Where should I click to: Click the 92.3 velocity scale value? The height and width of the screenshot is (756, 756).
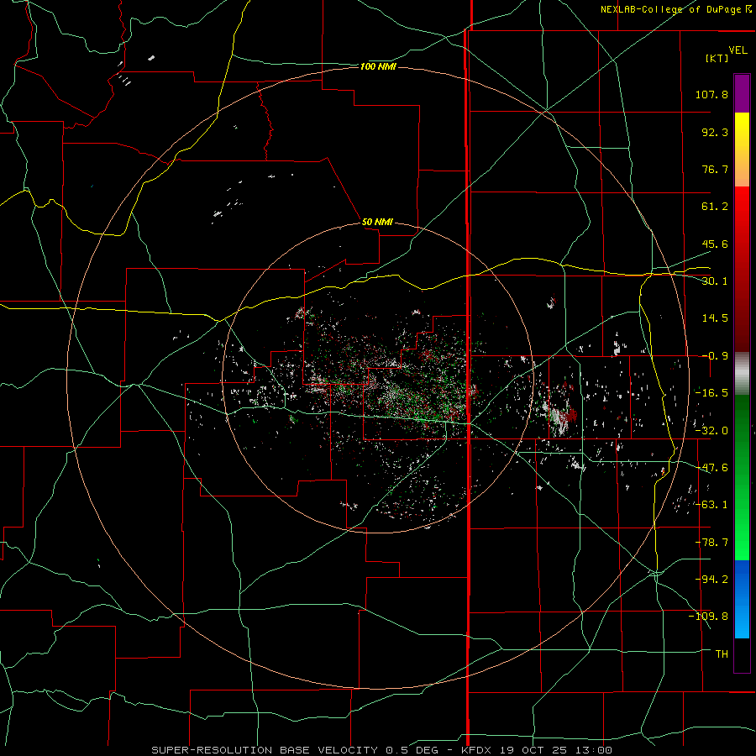pos(715,132)
